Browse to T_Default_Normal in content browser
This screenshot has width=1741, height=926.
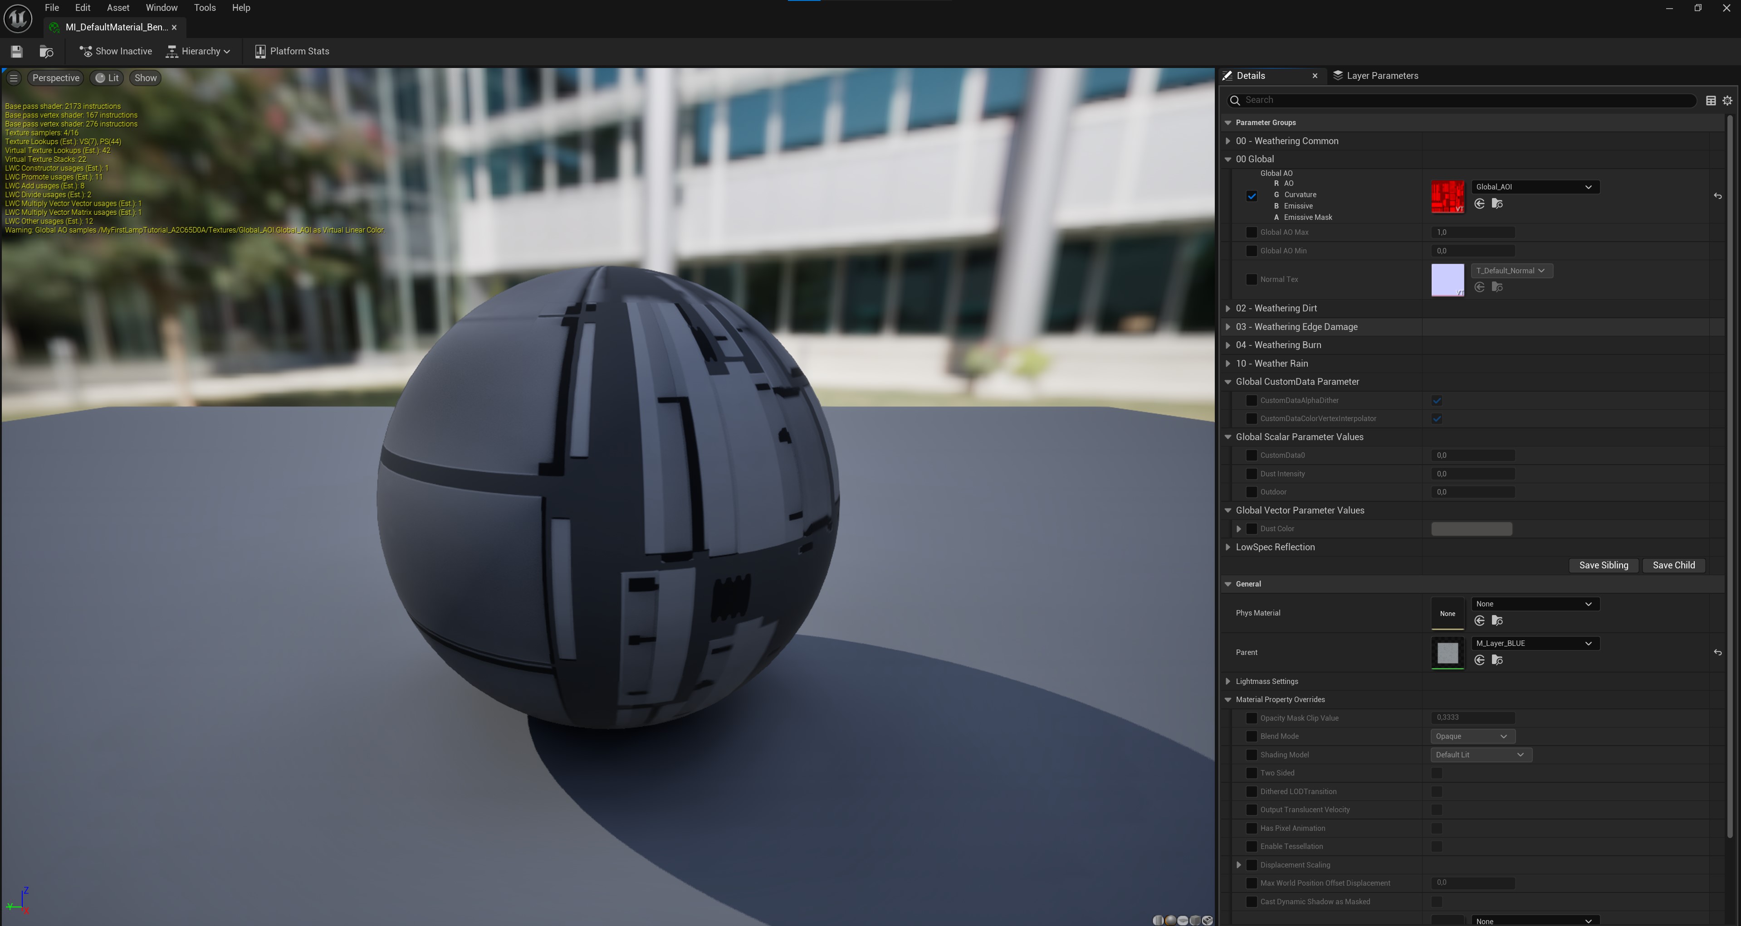pos(1497,288)
